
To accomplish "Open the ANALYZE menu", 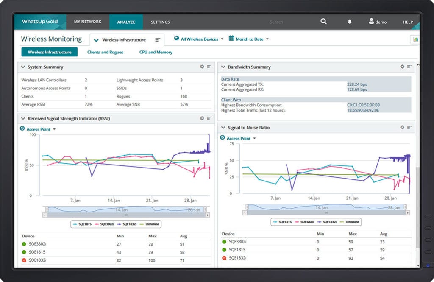I will [x=126, y=22].
